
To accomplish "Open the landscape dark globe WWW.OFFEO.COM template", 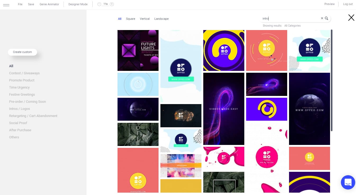I will click(x=138, y=109).
